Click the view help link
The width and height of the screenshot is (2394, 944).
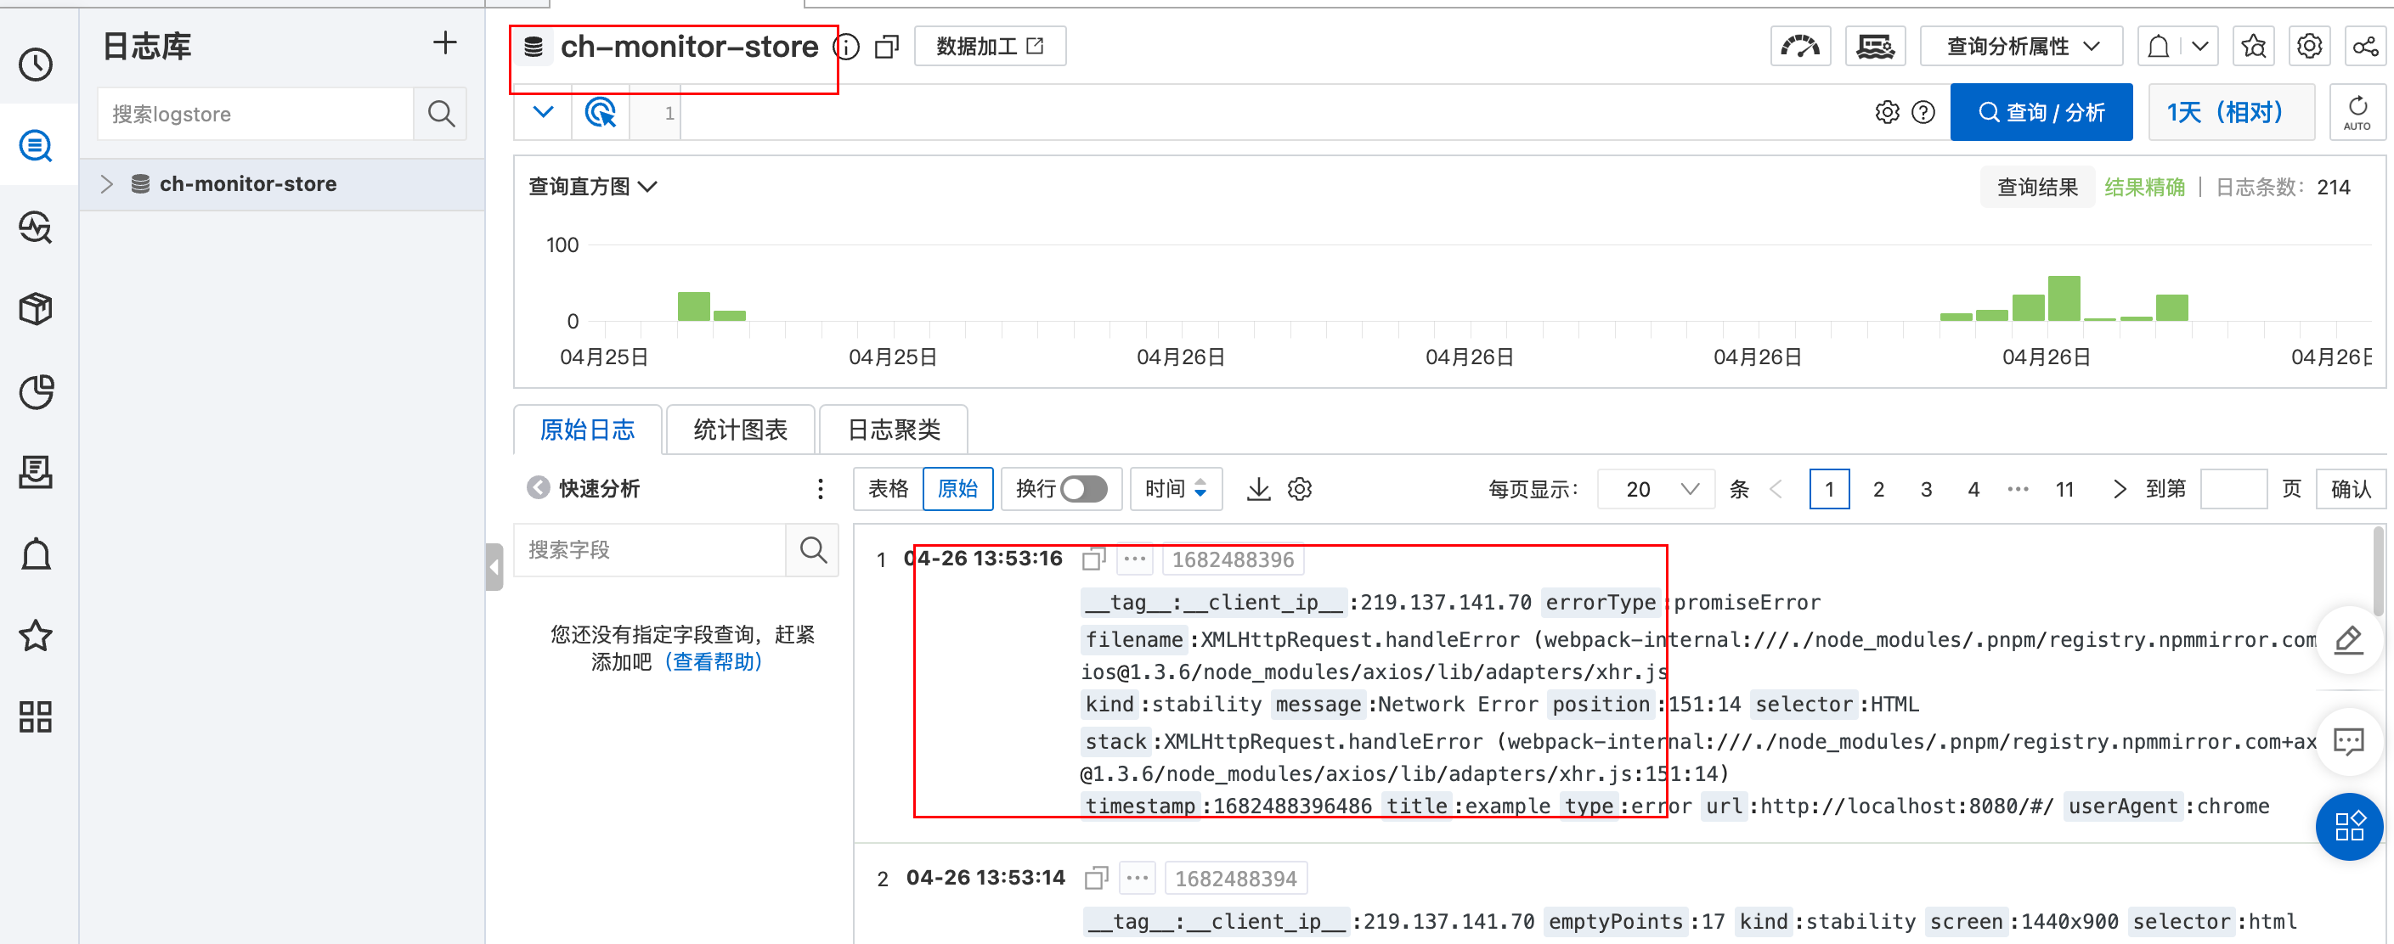714,662
